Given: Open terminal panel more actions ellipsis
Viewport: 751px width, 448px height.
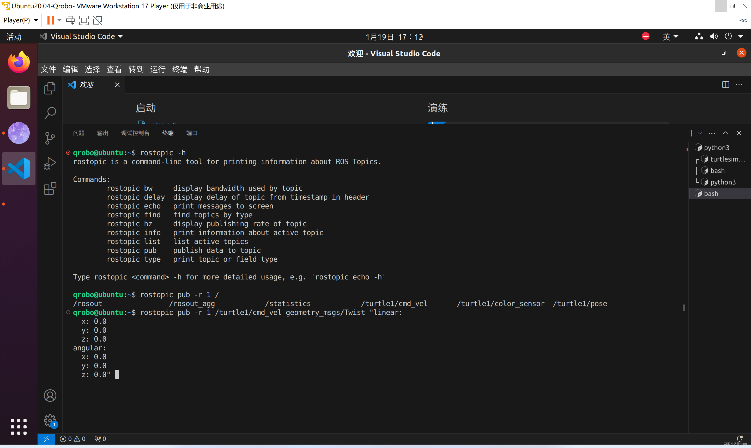Looking at the screenshot, I should 712,133.
